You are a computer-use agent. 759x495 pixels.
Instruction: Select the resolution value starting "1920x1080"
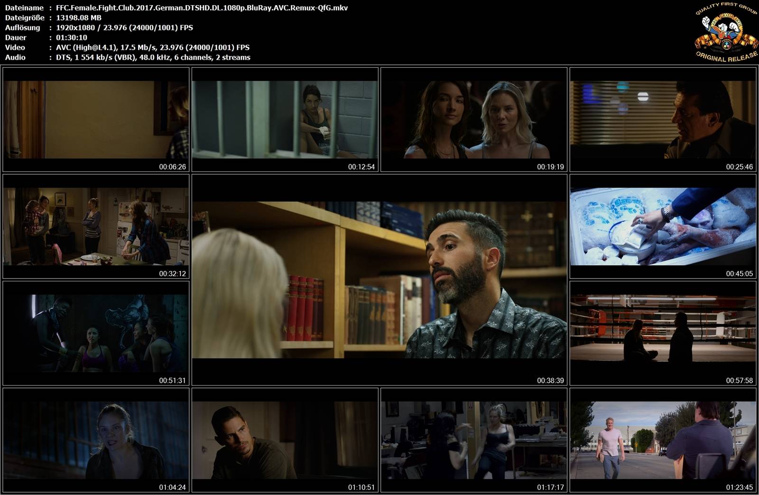click(124, 27)
